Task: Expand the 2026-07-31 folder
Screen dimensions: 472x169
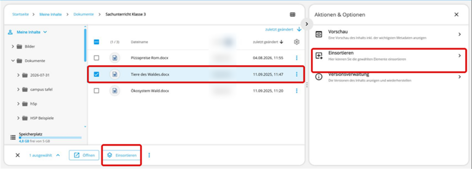Action: point(18,75)
